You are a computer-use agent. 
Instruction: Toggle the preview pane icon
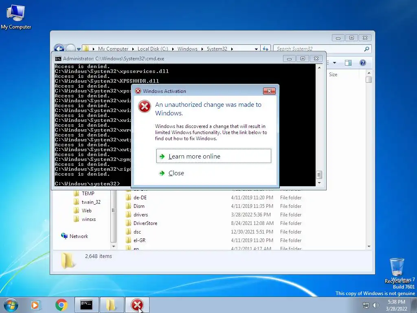[348, 63]
